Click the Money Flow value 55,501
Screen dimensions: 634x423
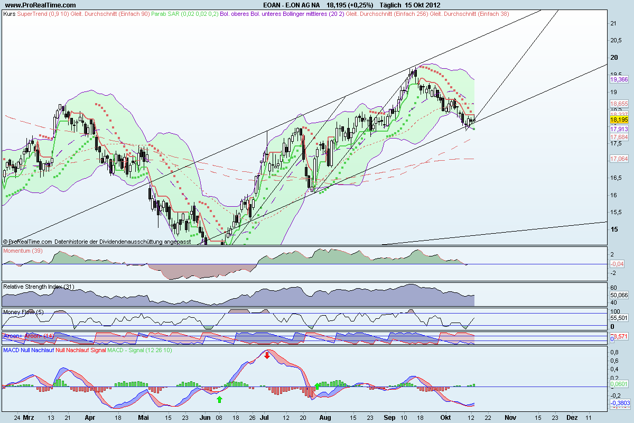coord(619,318)
